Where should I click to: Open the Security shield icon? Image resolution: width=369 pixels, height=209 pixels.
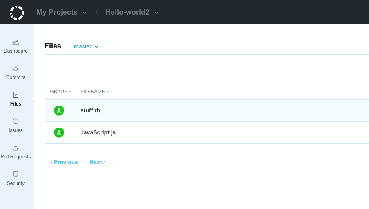click(16, 174)
